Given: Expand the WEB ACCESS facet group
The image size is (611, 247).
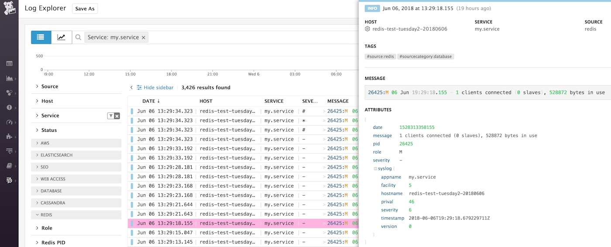Looking at the screenshot, I should (x=76, y=179).
